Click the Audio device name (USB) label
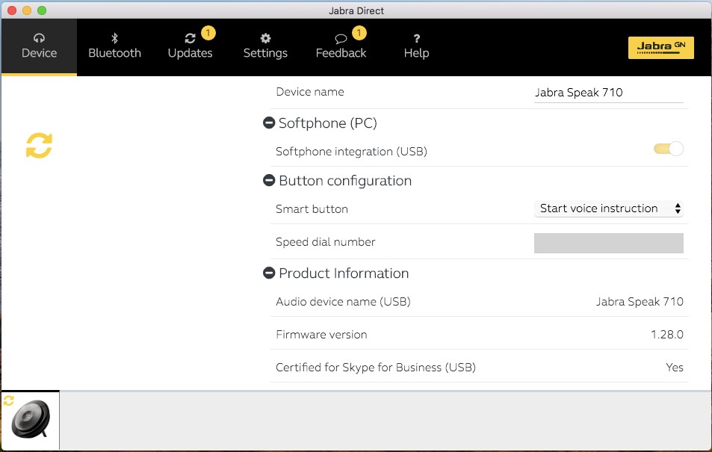 pyautogui.click(x=343, y=302)
